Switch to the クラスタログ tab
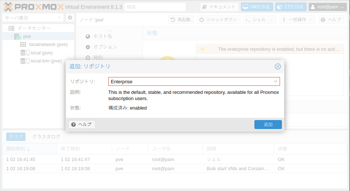Screen dimensions: 350x191 [46, 137]
